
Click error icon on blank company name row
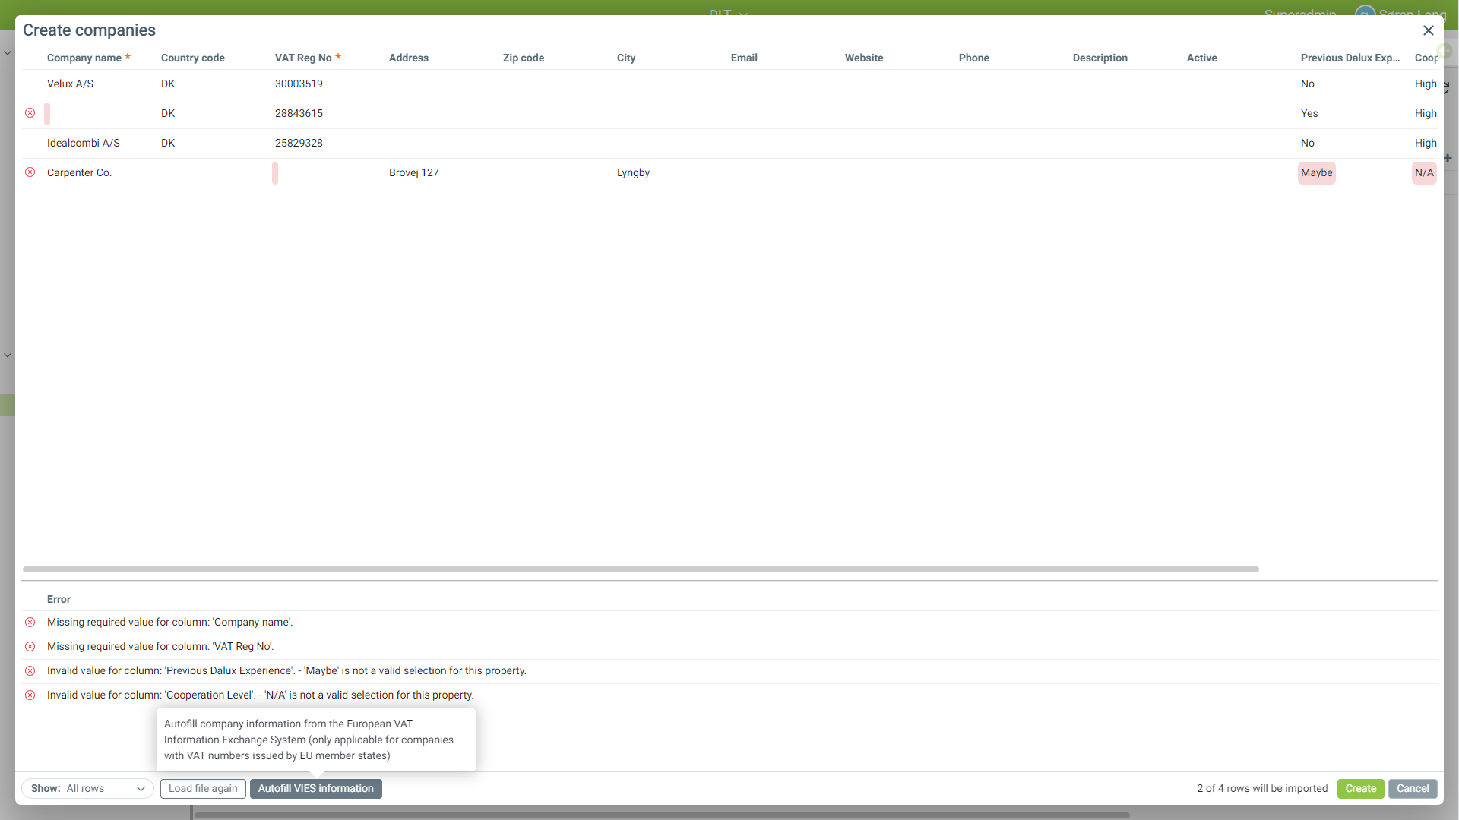30,113
